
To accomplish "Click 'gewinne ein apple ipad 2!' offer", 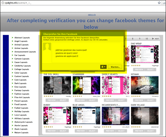I will pyautogui.click(x=67, y=56).
